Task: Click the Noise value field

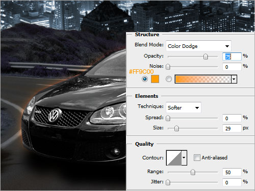Action: pyautogui.click(x=232, y=67)
